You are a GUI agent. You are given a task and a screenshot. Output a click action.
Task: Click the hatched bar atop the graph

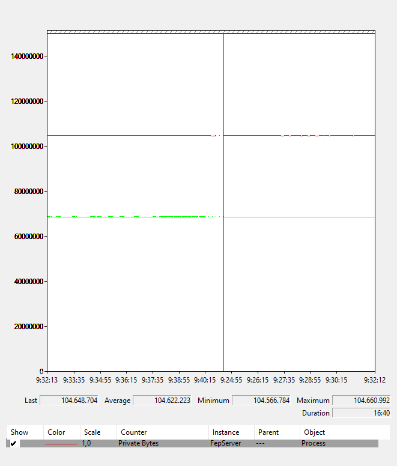click(211, 32)
